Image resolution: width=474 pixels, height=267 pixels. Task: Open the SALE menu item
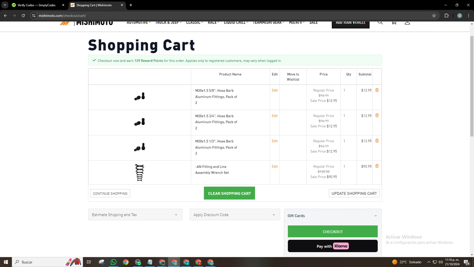(313, 23)
